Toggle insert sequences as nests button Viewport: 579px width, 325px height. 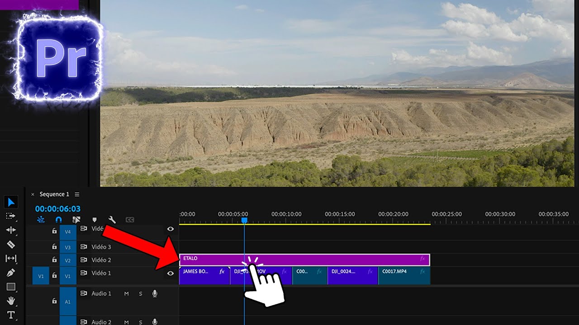[x=41, y=220]
